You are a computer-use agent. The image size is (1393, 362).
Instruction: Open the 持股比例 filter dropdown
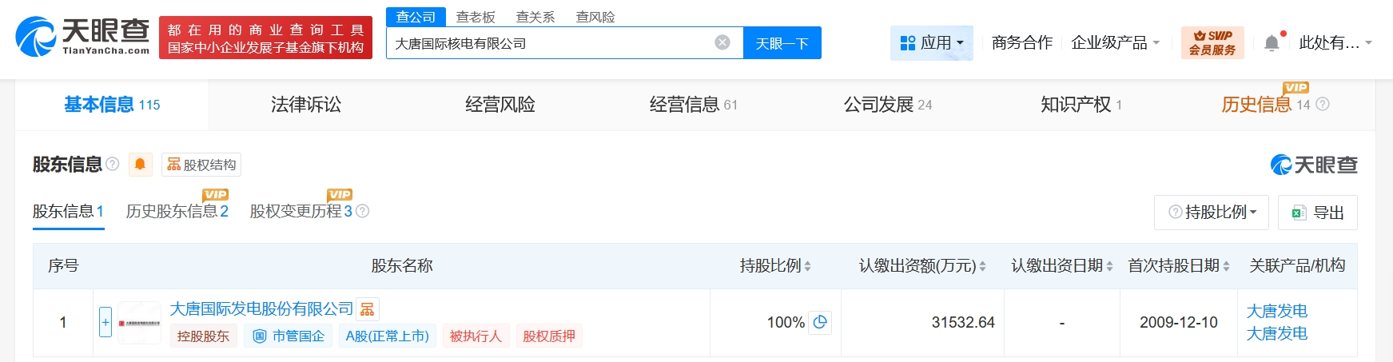point(1212,213)
